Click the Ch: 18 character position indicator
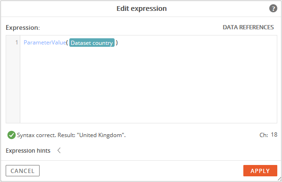282x182 pixels. [268, 135]
